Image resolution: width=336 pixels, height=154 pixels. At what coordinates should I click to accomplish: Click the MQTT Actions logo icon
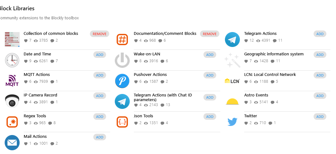click(x=12, y=81)
